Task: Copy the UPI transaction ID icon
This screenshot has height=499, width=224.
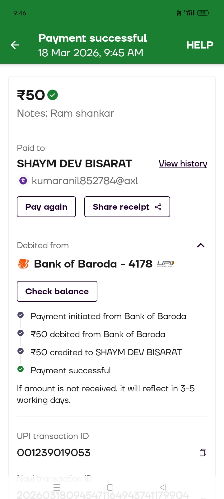Action: point(203,452)
